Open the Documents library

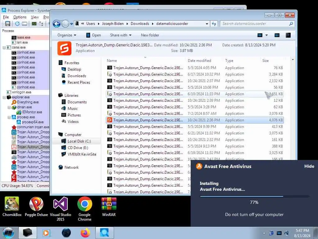click(77, 102)
